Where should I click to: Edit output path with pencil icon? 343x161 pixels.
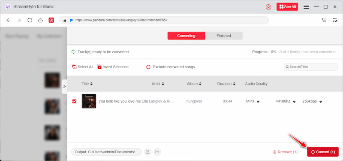pos(147,152)
